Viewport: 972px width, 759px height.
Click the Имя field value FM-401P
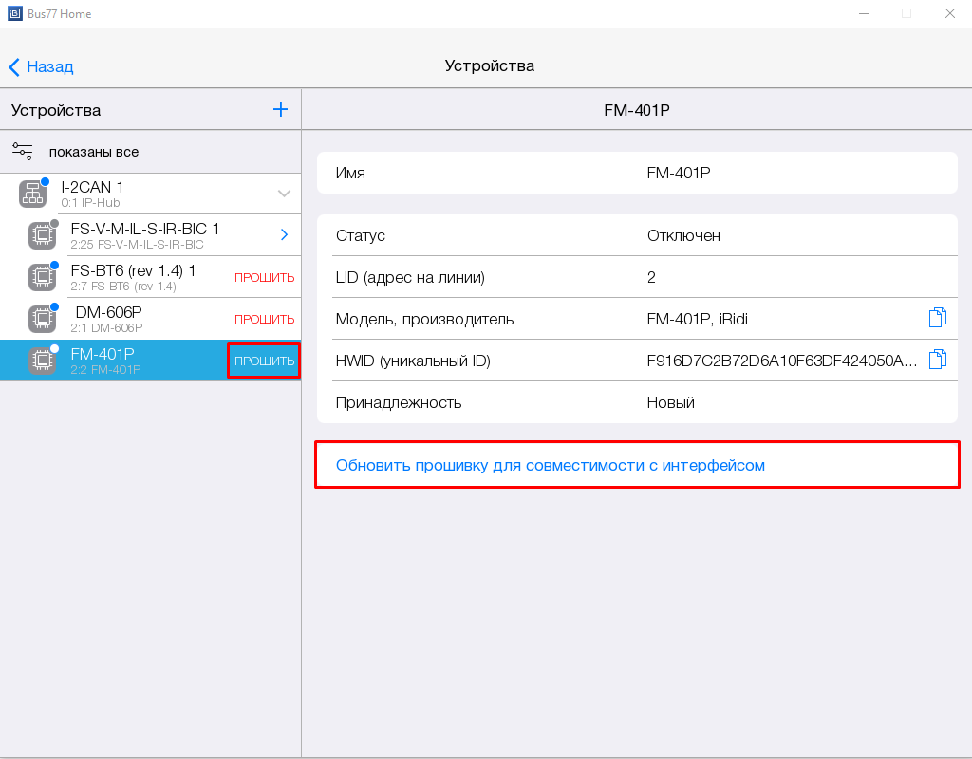click(679, 173)
